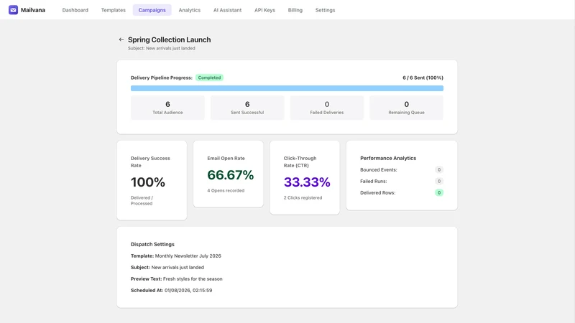
Task: Click the "4 Opens recorded" text
Action: (226, 190)
